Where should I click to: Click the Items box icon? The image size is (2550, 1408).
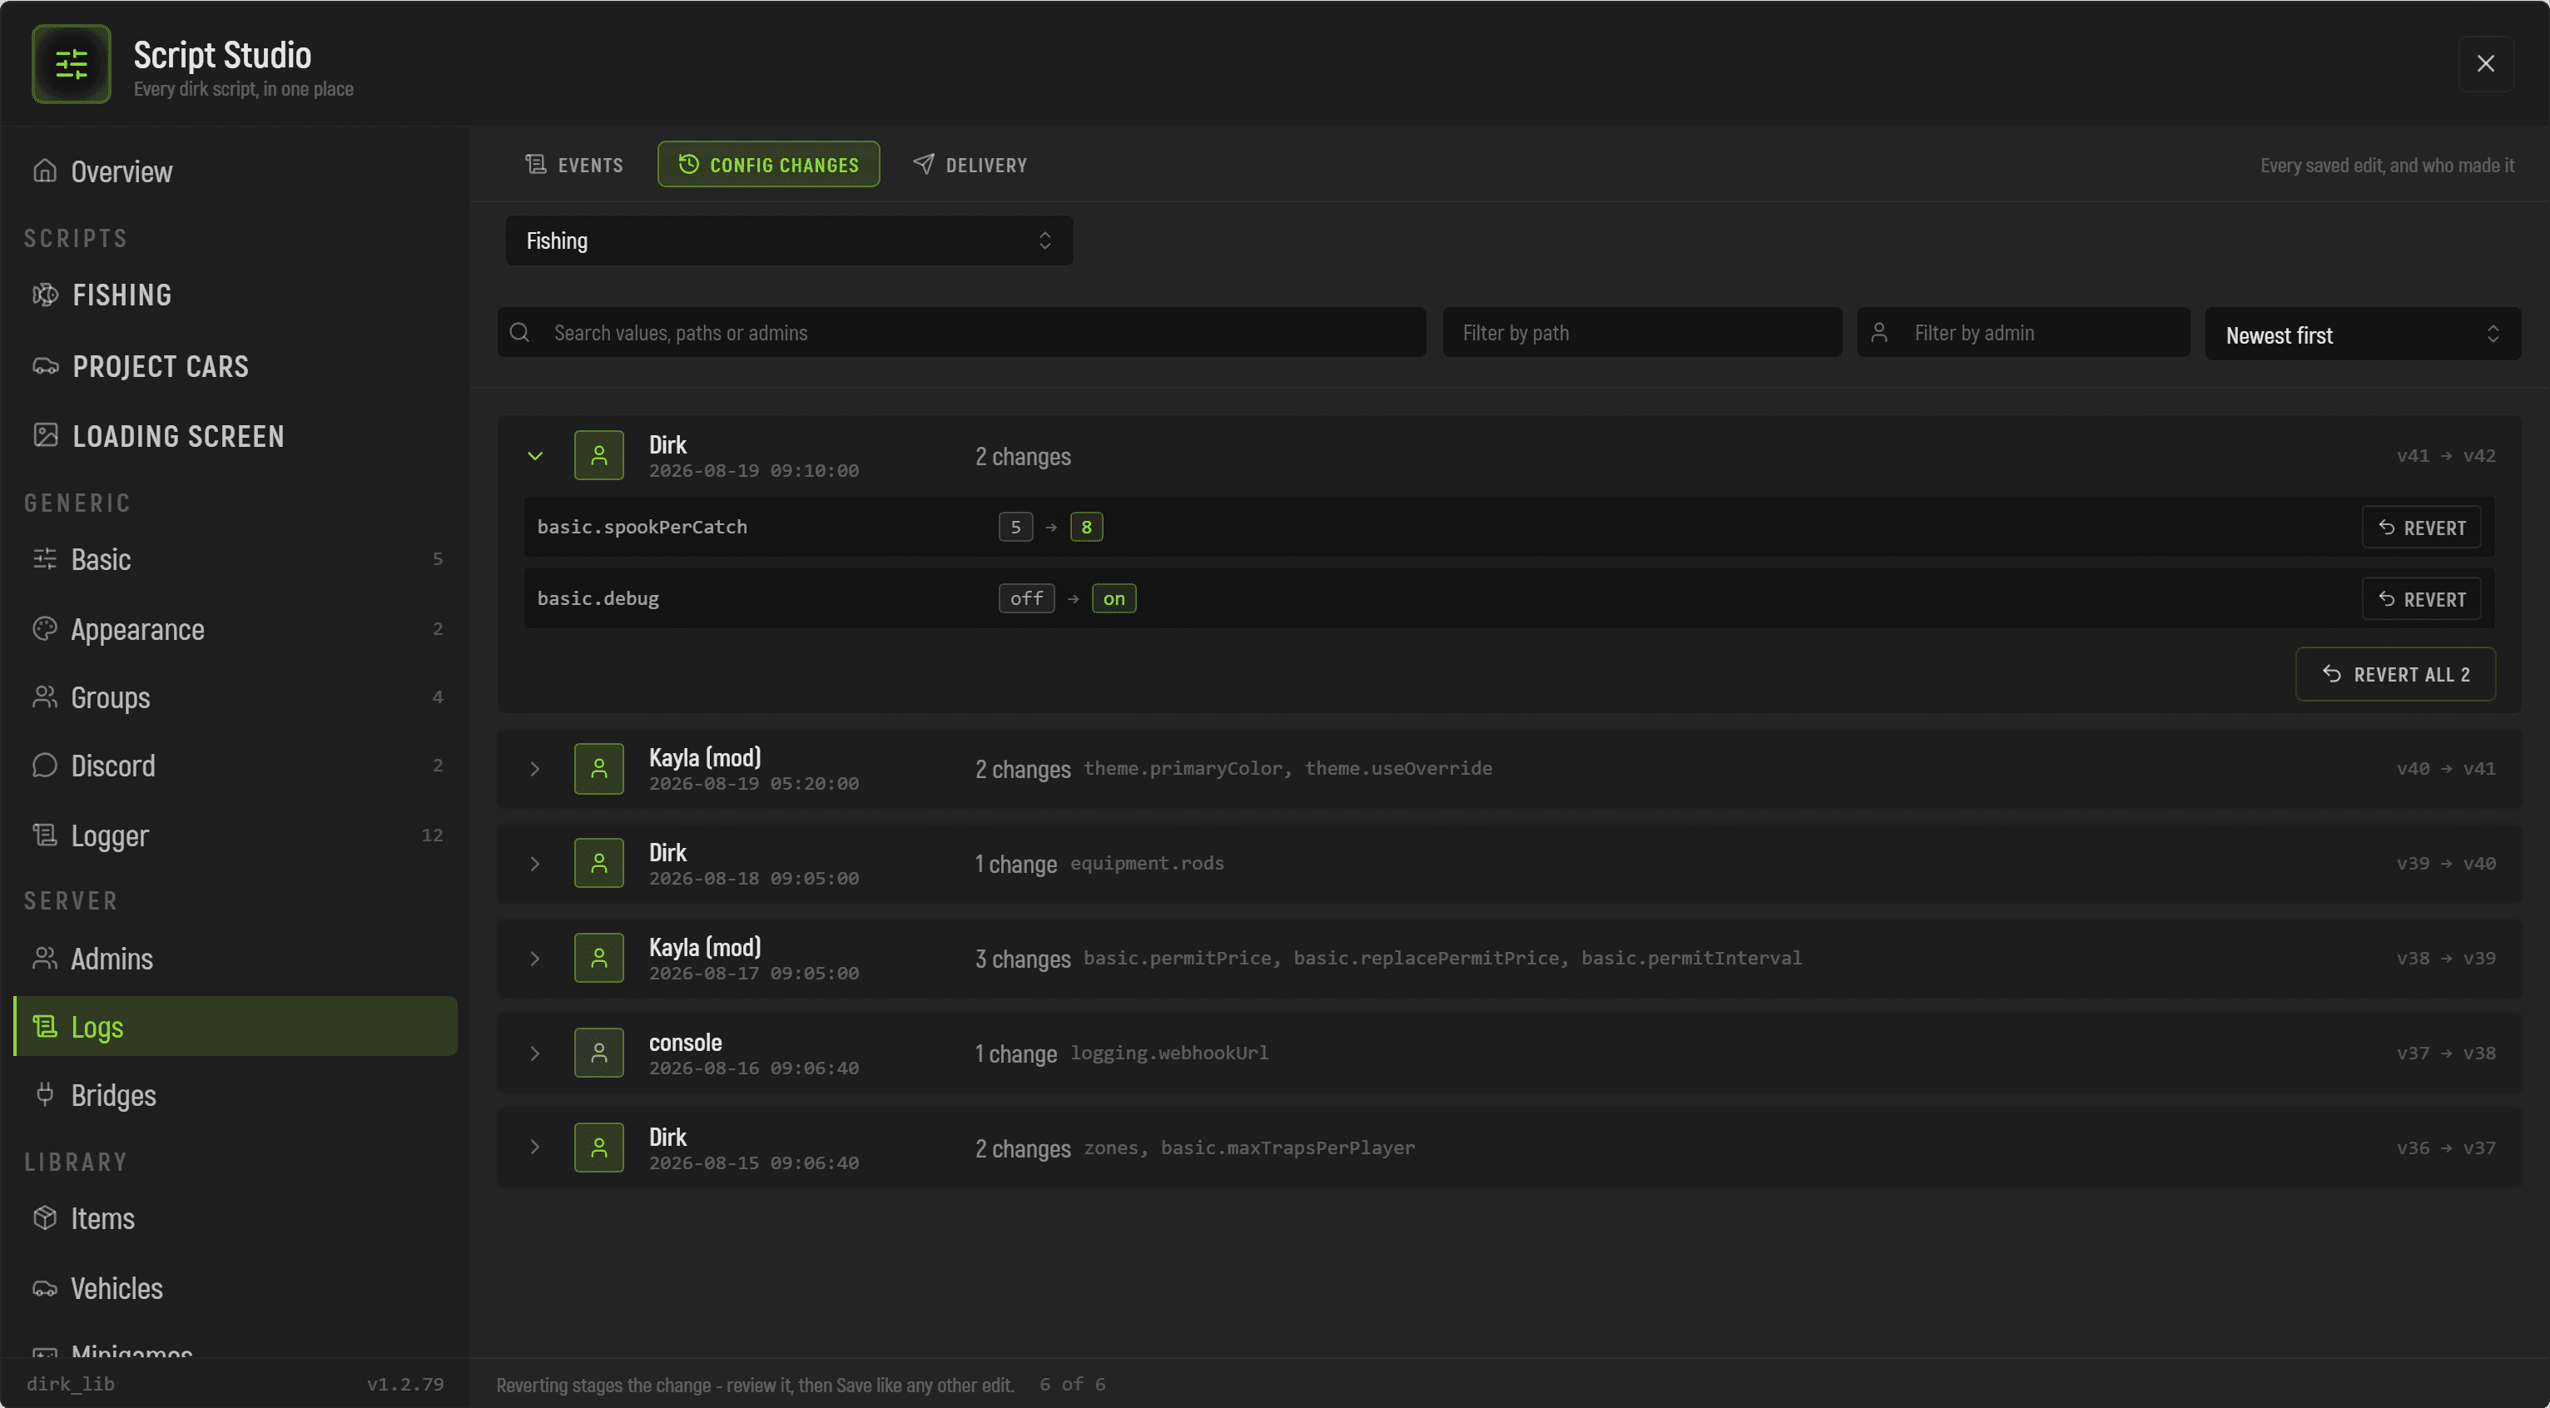[45, 1218]
